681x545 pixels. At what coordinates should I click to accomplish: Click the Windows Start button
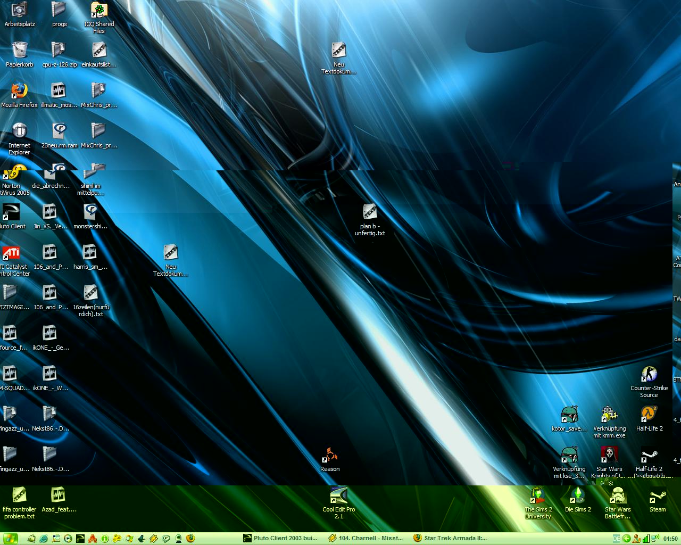[10, 538]
